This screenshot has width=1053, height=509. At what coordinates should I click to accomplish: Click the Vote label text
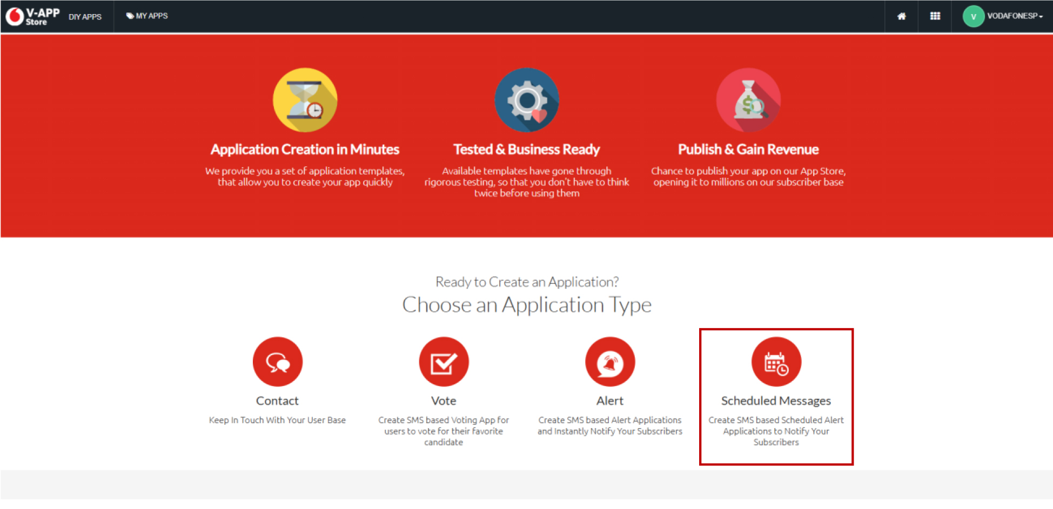443,401
